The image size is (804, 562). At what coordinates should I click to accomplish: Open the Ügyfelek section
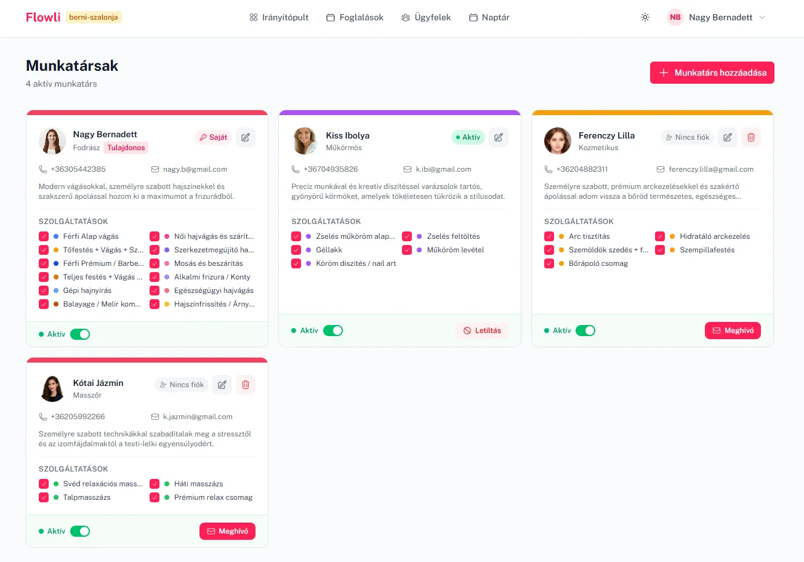tap(426, 18)
